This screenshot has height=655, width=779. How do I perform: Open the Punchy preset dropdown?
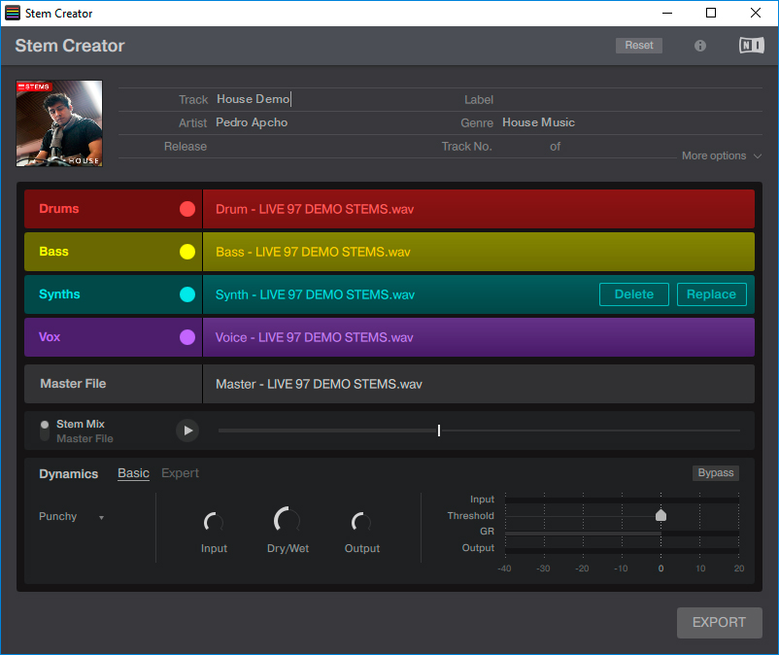pos(72,517)
